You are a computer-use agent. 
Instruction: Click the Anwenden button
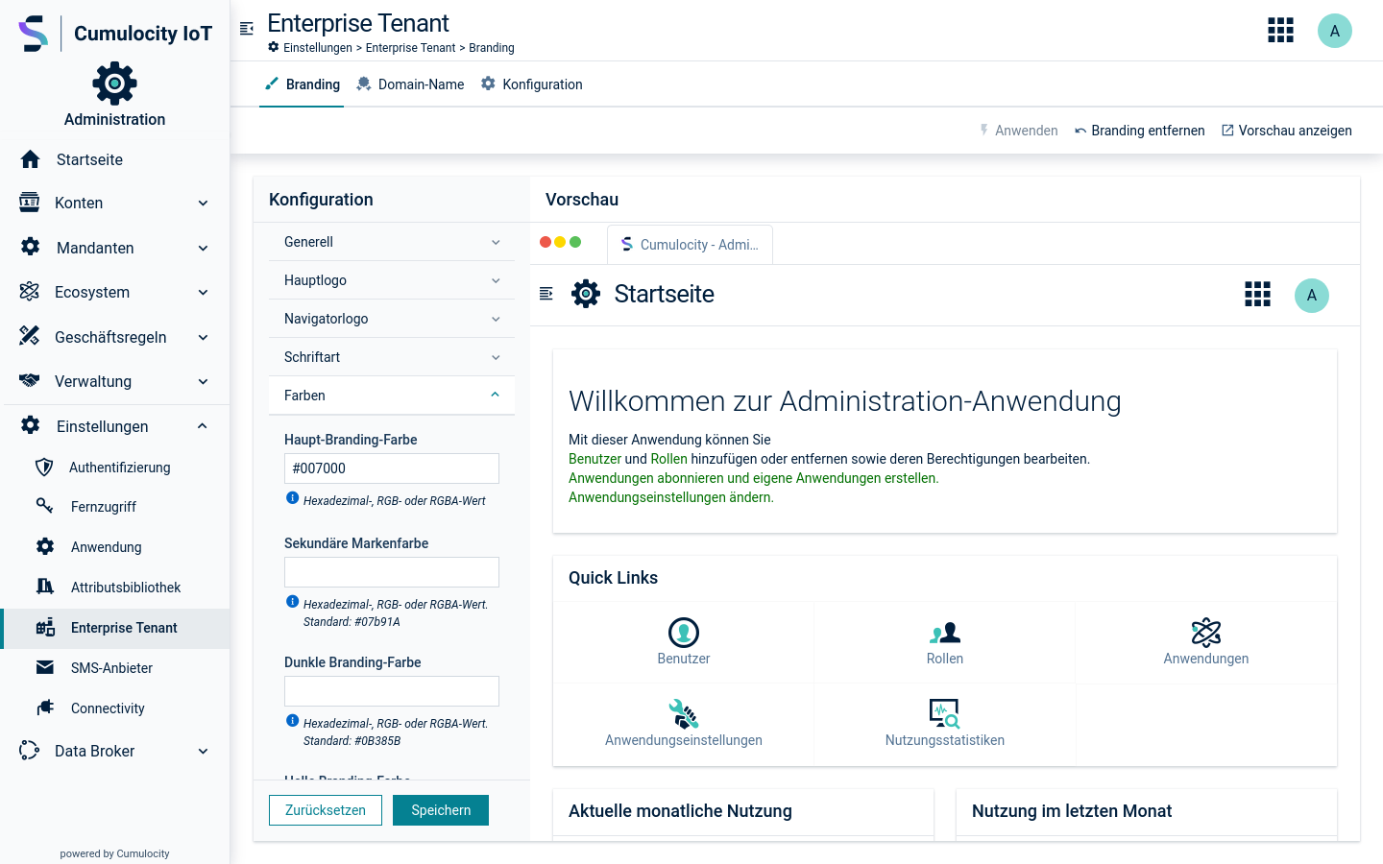(x=1018, y=131)
